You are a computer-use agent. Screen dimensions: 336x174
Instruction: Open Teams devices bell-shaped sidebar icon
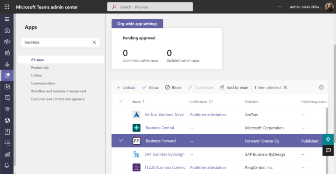7,64
